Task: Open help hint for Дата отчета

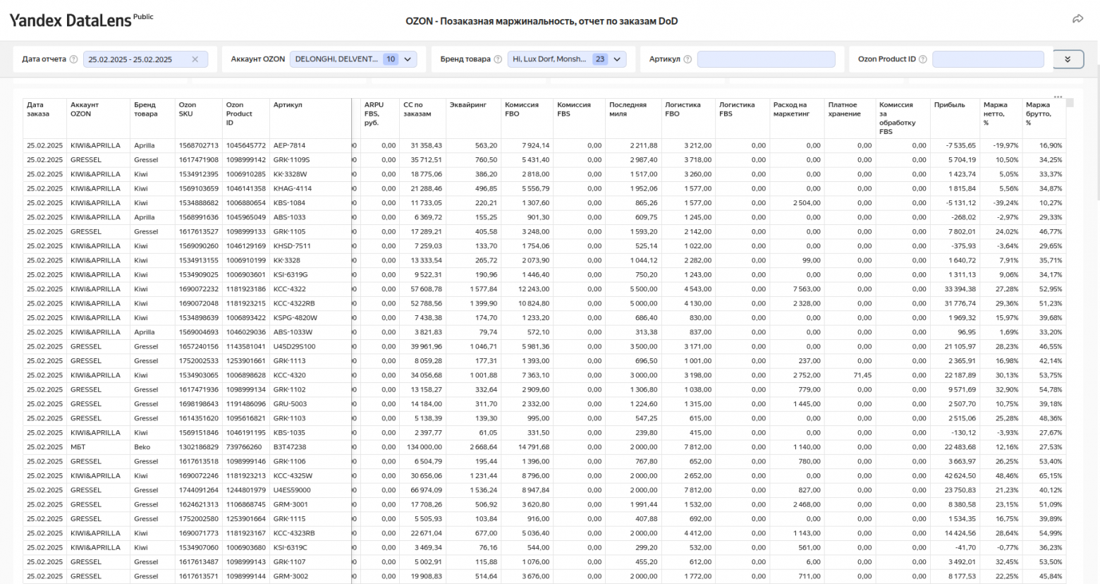Action: coord(73,59)
